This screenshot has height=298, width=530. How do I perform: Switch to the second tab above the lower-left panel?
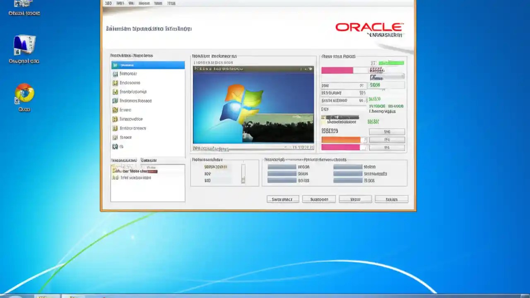(149, 160)
